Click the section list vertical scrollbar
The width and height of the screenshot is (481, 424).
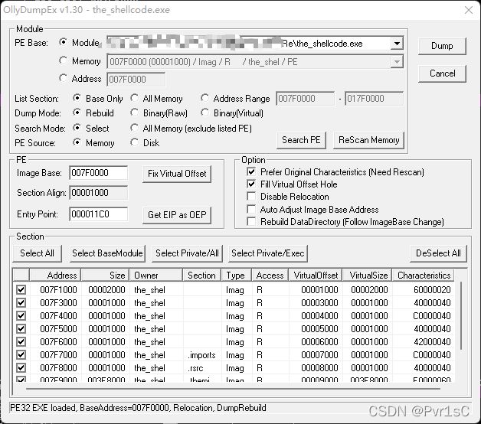[461, 316]
